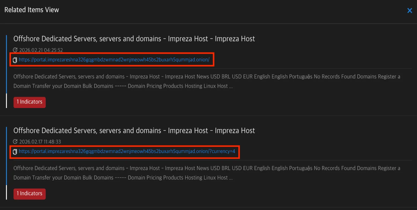Image resolution: width=417 pixels, height=210 pixels.
Task: Select the Impreza Host title dated 2026.02.17
Action: coord(134,130)
